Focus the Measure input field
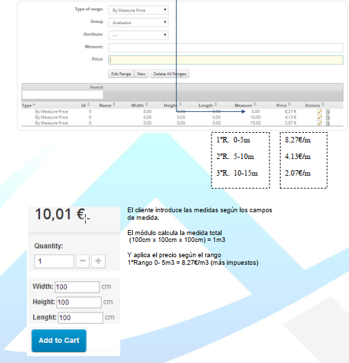 point(226,48)
